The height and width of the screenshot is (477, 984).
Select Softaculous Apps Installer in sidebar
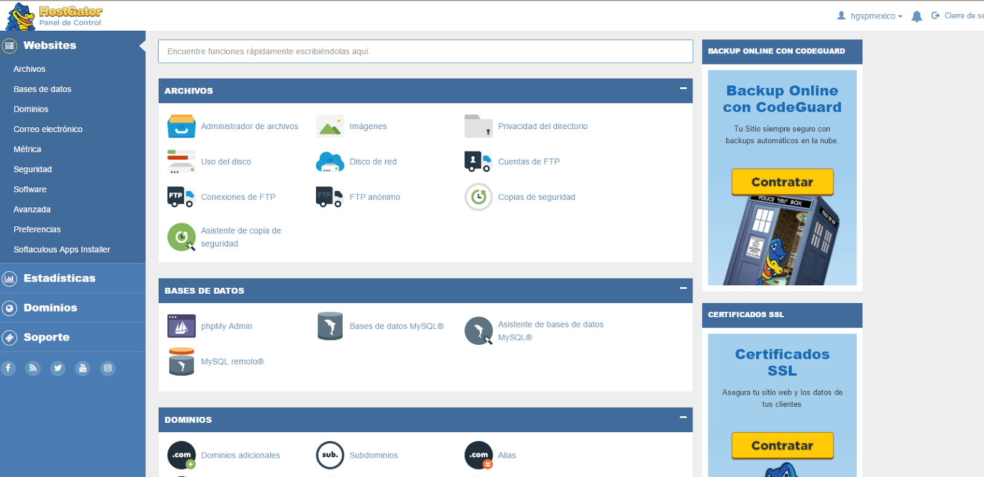click(62, 250)
